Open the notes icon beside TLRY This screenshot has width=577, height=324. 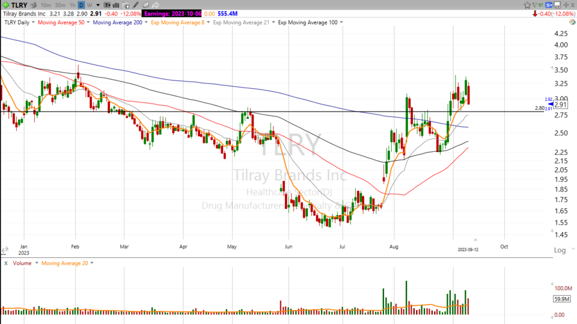pyautogui.click(x=34, y=5)
